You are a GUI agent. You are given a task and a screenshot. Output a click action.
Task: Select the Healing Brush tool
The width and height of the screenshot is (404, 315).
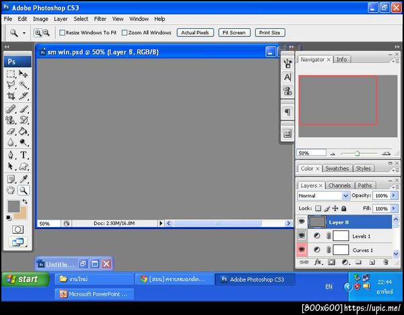click(x=11, y=109)
